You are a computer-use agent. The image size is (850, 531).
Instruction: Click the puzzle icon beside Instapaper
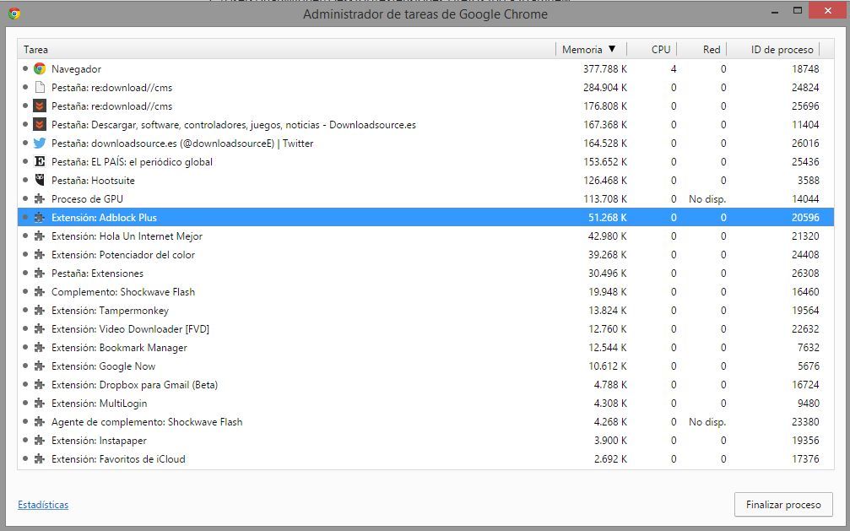tap(40, 441)
